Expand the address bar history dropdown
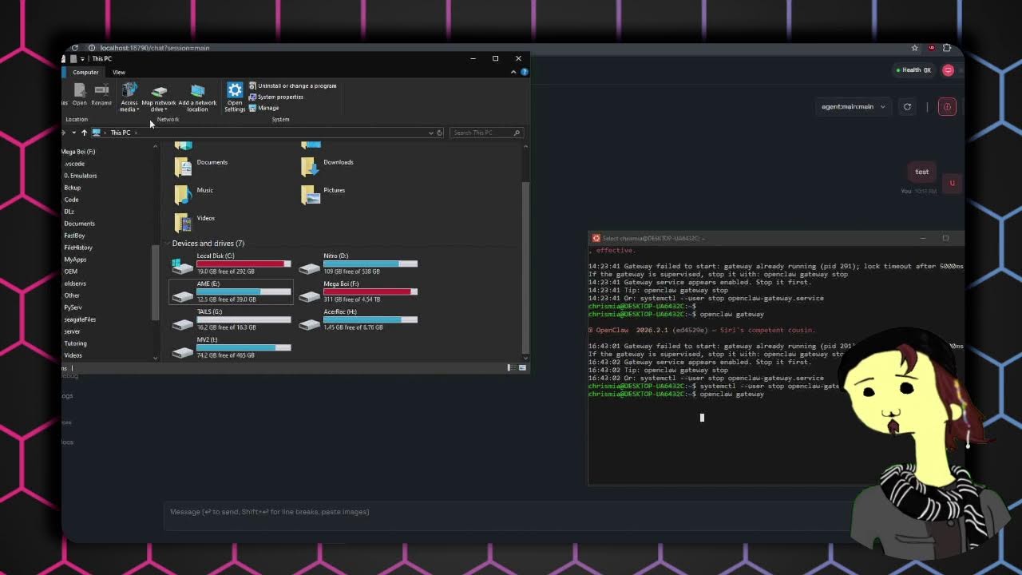1022x575 pixels. coord(431,133)
